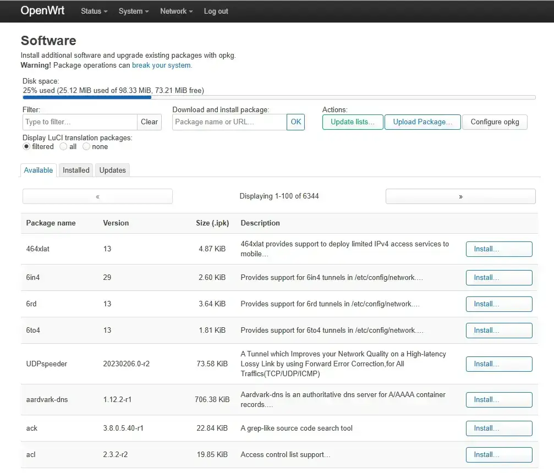Choose the 'all' translation radio option
554x473 pixels.
click(63, 147)
